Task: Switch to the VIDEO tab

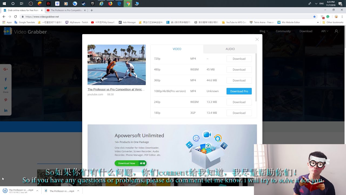Action: (177, 49)
